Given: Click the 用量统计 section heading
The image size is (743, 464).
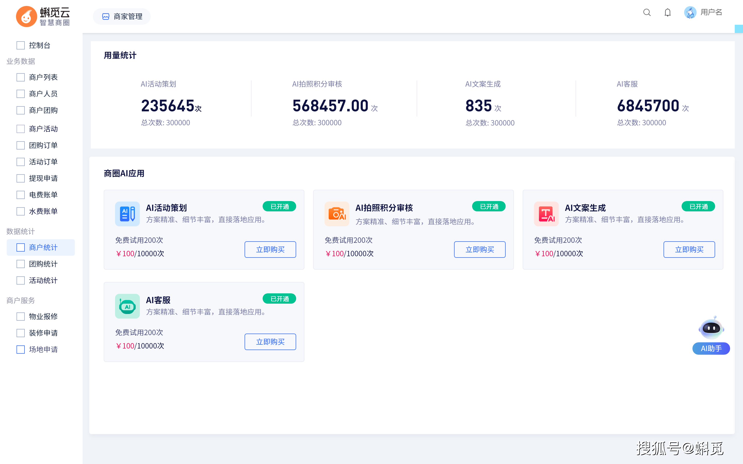Looking at the screenshot, I should pyautogui.click(x=120, y=55).
